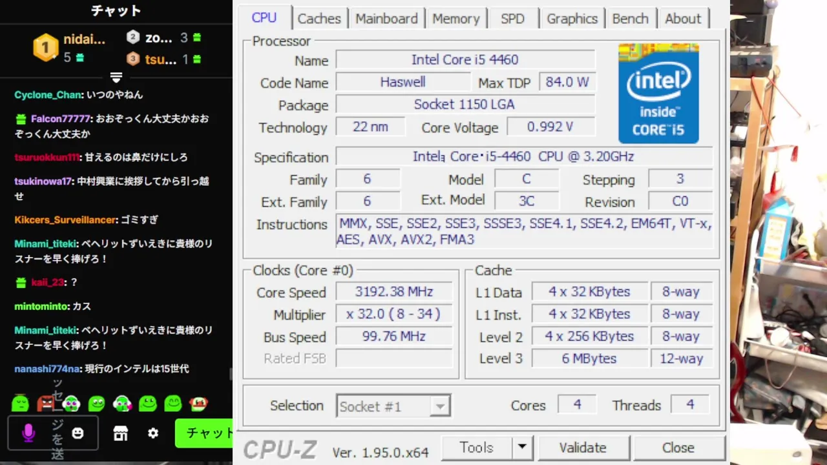827x465 pixels.
Task: Select the CPU tab
Action: click(264, 17)
